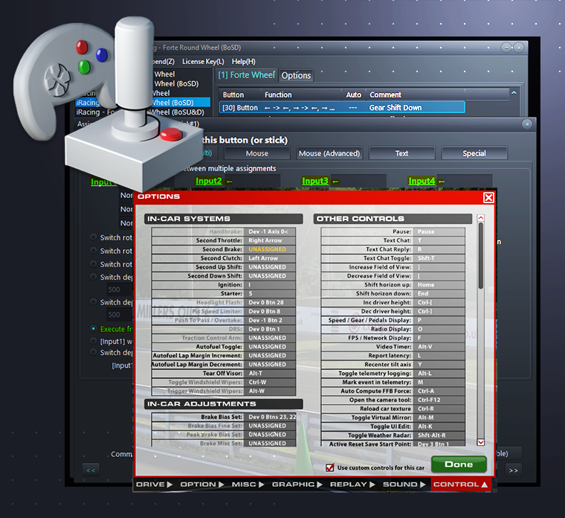Click the Ignition key assignment field
This screenshot has height=518, width=565.
270,284
